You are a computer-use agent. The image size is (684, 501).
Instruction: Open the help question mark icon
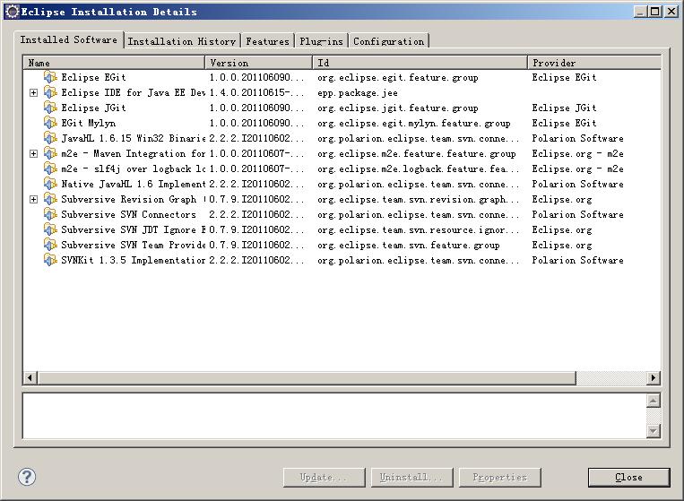coord(27,477)
